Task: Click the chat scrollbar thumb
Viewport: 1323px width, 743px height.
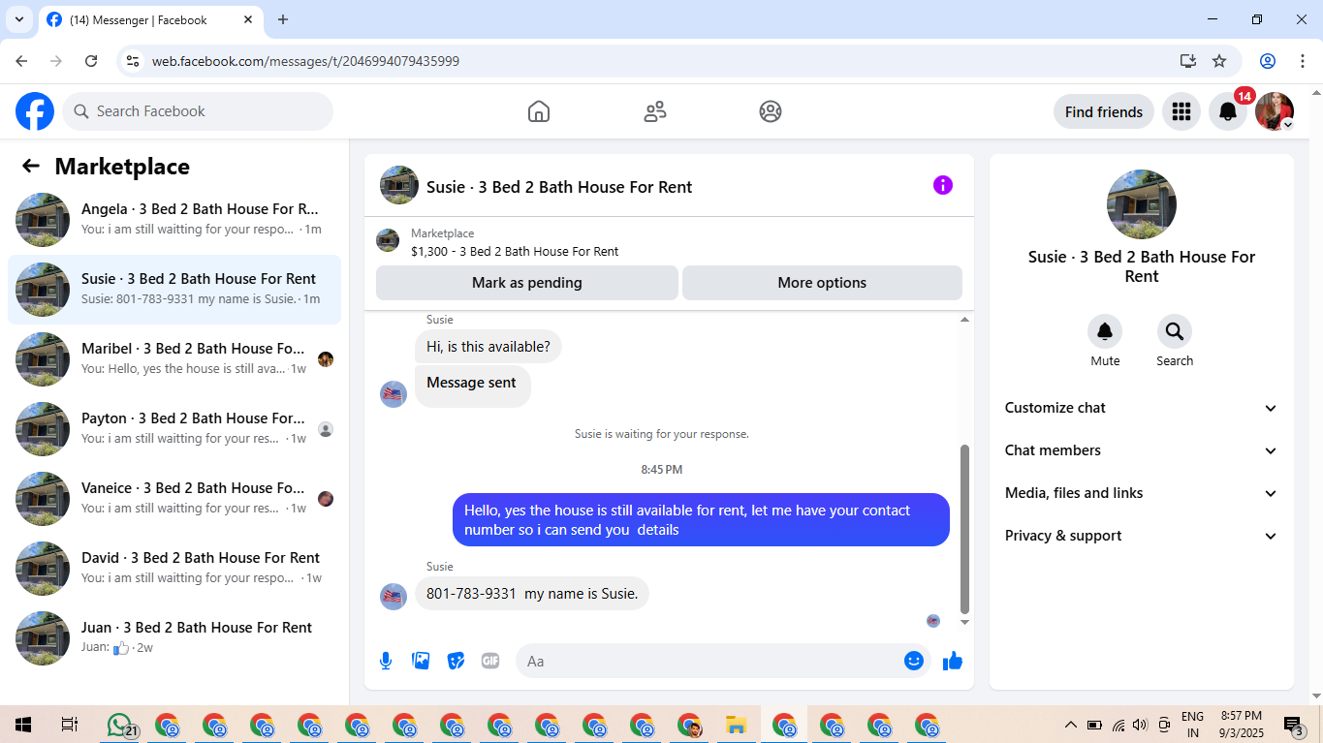Action: pyautogui.click(x=964, y=529)
